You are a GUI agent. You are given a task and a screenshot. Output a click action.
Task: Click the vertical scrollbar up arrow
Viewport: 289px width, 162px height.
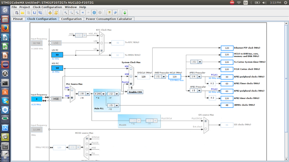[286, 23]
